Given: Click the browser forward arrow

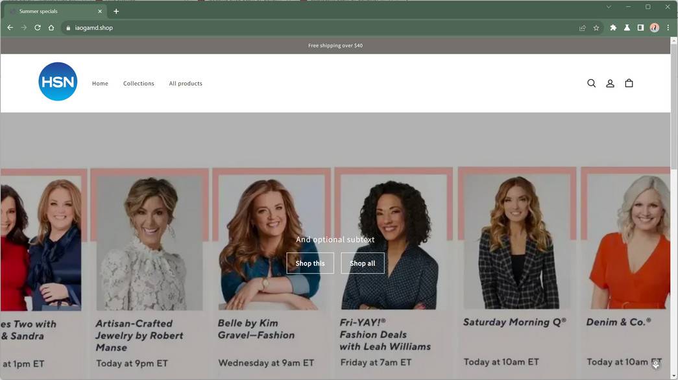Looking at the screenshot, I should [24, 28].
